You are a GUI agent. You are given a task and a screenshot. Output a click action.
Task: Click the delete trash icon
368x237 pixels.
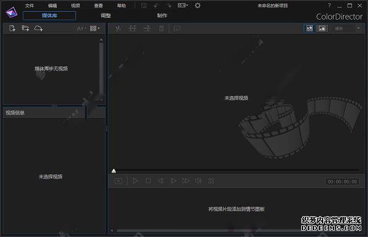pos(161,28)
